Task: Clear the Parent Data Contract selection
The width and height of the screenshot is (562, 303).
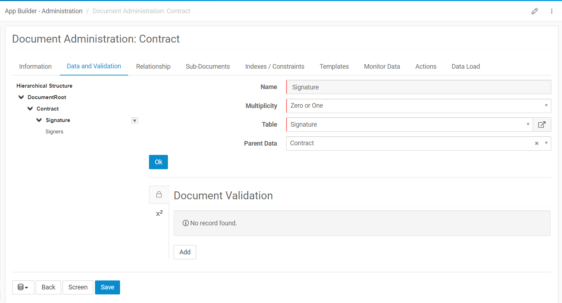Action: [537, 143]
